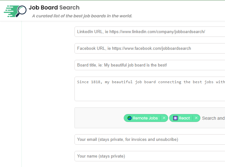The width and height of the screenshot is (225, 167).
Task: Open the tag search dropdown field
Action: tap(213, 118)
